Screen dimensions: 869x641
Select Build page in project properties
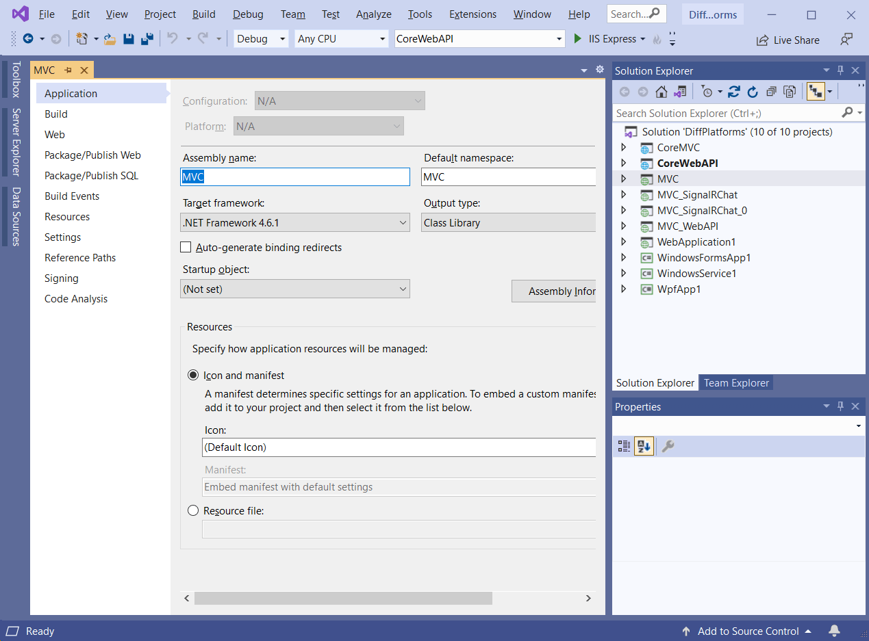point(56,114)
